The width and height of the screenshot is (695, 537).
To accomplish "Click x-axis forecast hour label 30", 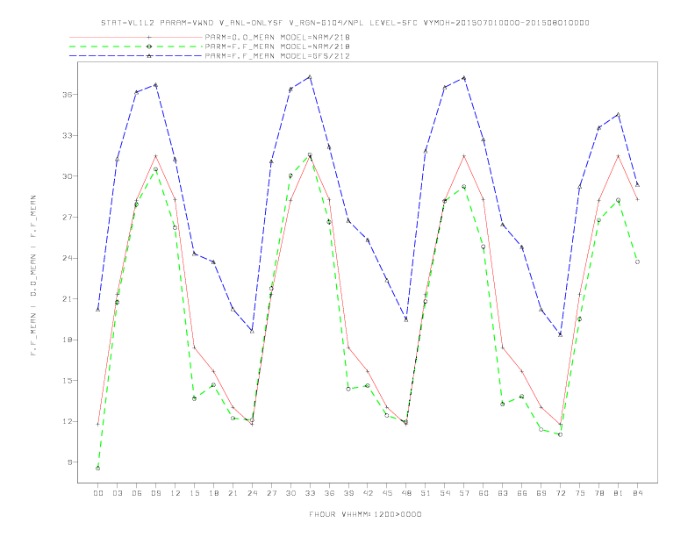I will (290, 493).
